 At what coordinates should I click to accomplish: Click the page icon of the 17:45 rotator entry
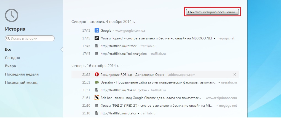(x=97, y=46)
